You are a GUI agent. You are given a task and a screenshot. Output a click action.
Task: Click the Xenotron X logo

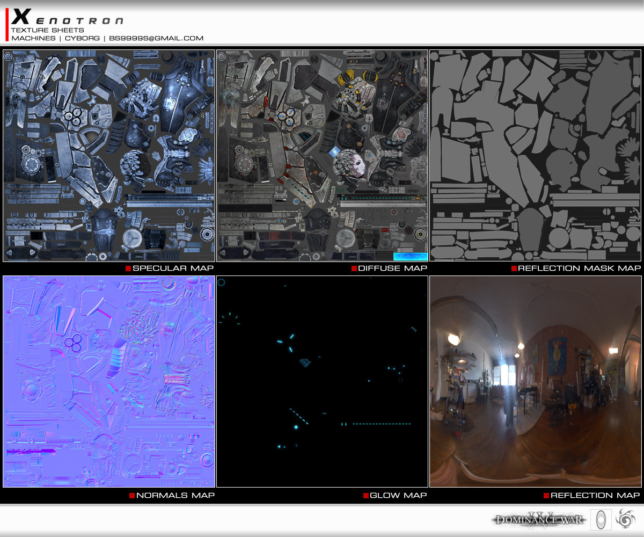pos(21,16)
